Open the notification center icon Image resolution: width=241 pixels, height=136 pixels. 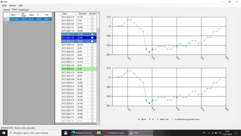(x=236, y=133)
